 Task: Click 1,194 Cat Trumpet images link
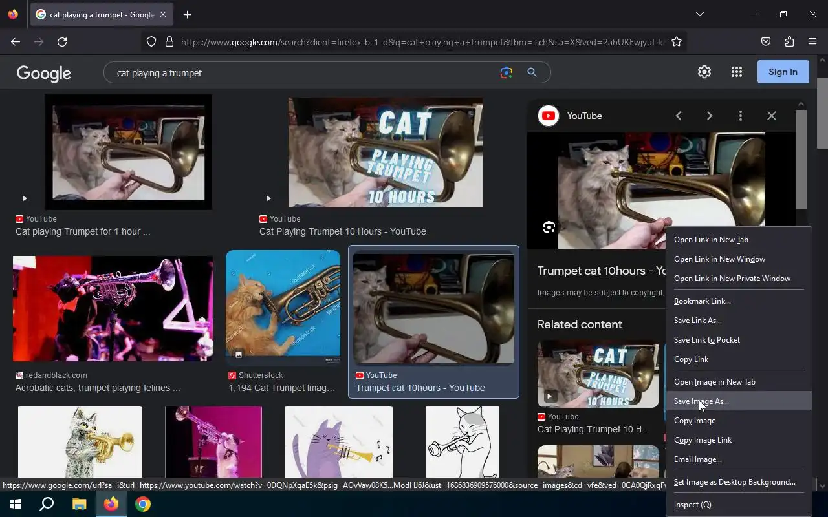tap(282, 388)
